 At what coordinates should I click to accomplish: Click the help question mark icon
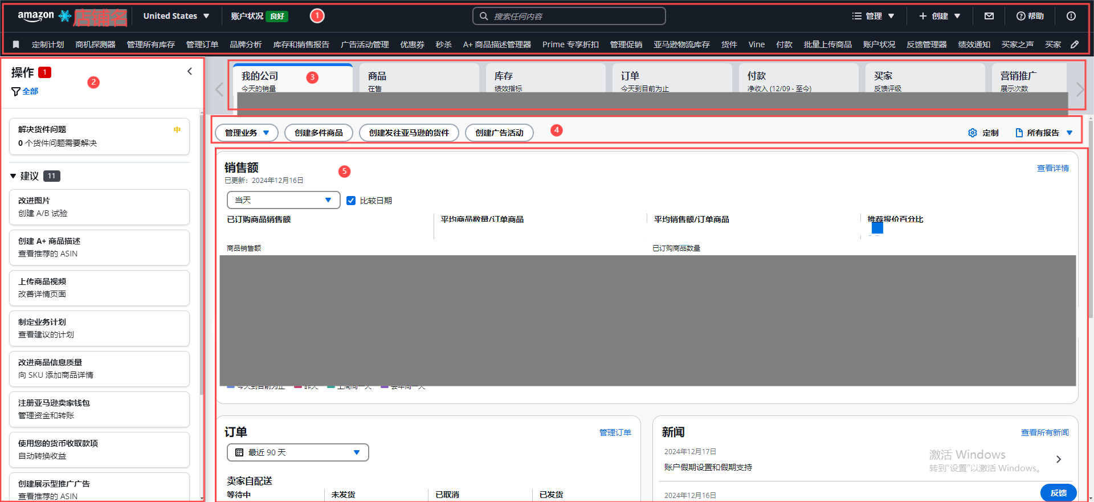[x=1021, y=16]
